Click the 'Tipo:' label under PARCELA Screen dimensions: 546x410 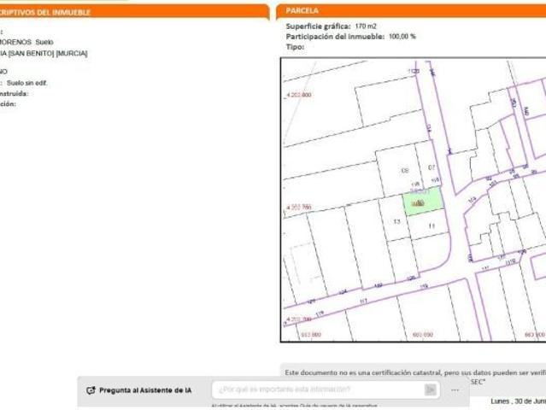tap(295, 47)
